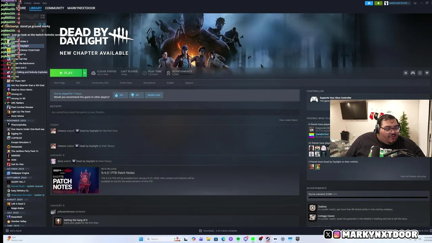The image size is (432, 243).
Task: Open the Support link
Action: (x=189, y=83)
